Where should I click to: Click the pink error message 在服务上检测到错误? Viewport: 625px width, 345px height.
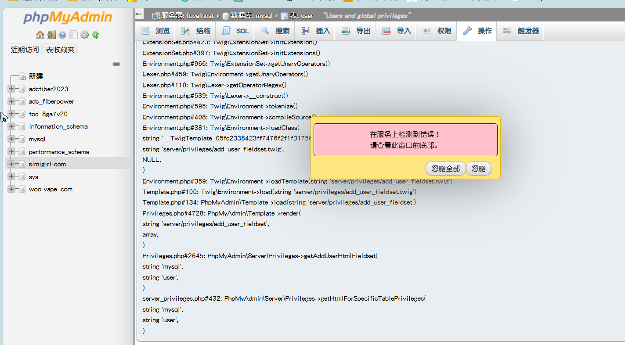pos(405,140)
